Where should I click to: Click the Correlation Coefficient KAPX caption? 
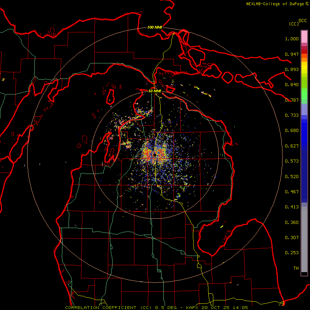point(156,308)
